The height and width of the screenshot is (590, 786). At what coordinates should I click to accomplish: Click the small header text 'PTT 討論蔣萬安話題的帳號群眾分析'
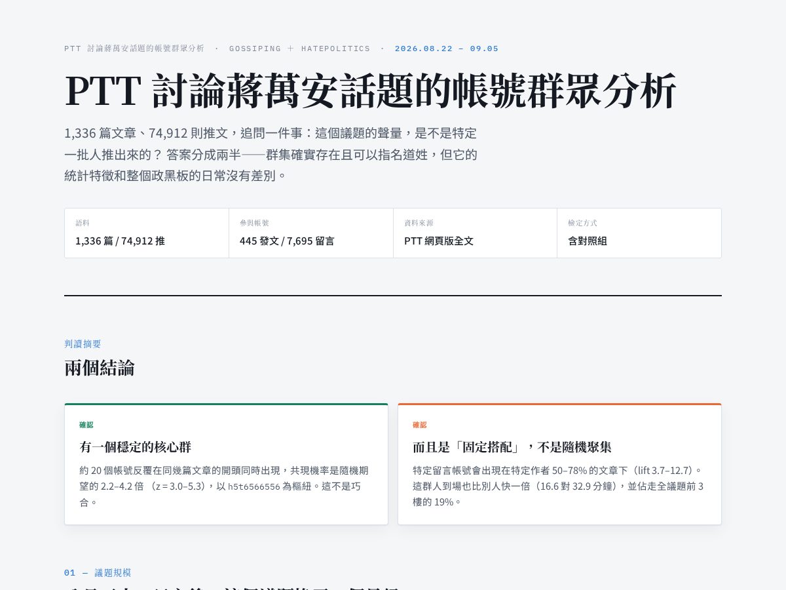pyautogui.click(x=134, y=49)
